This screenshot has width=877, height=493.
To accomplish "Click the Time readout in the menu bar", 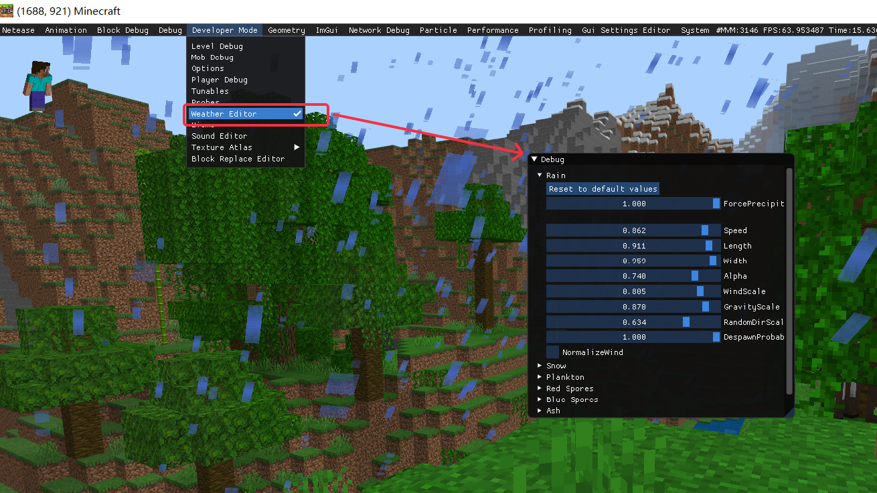I will point(852,30).
